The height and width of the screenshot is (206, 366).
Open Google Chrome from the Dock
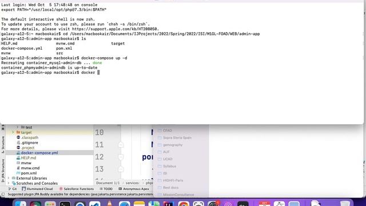184,204
